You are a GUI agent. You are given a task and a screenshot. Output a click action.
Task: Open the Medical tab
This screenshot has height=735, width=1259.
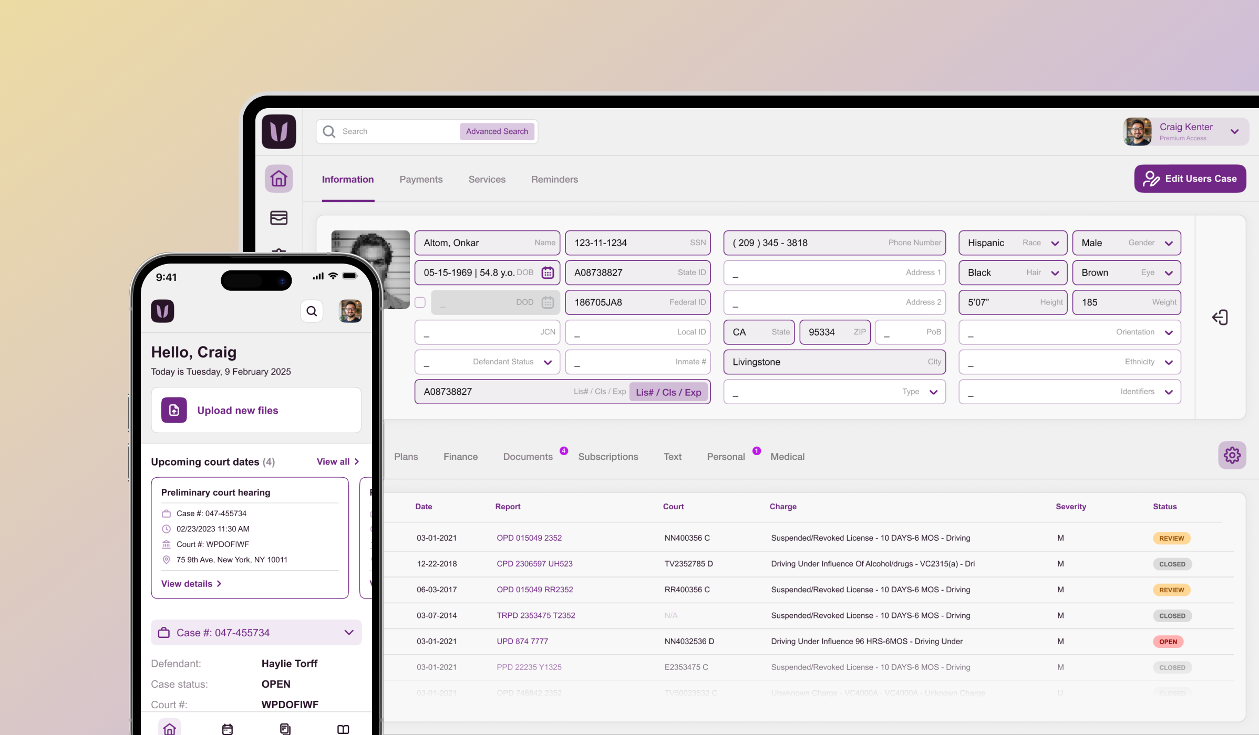point(787,456)
